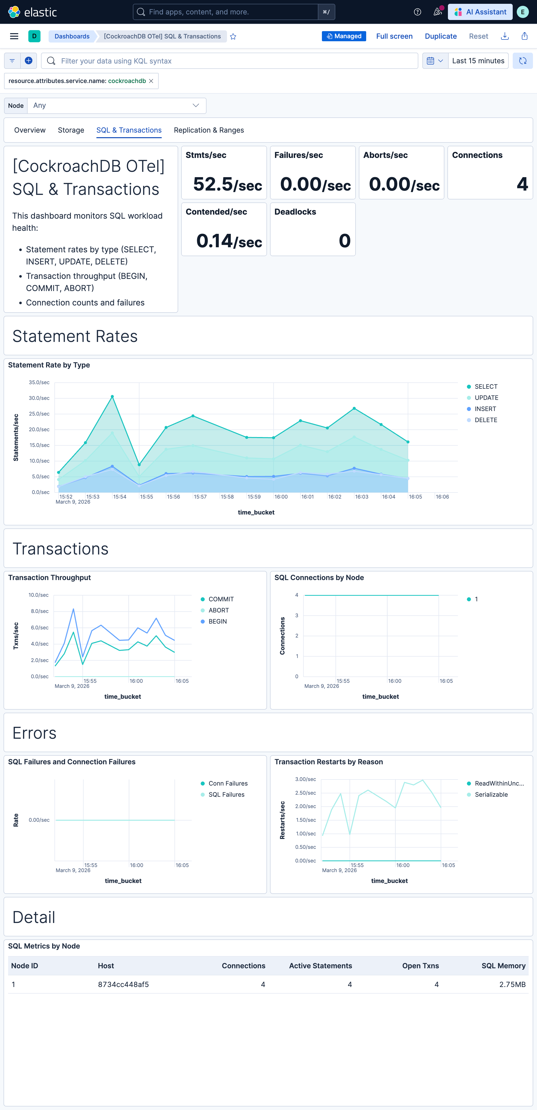The width and height of the screenshot is (537, 1110).
Task: Toggle SELECT series in Statement Rate legend
Action: click(x=486, y=386)
